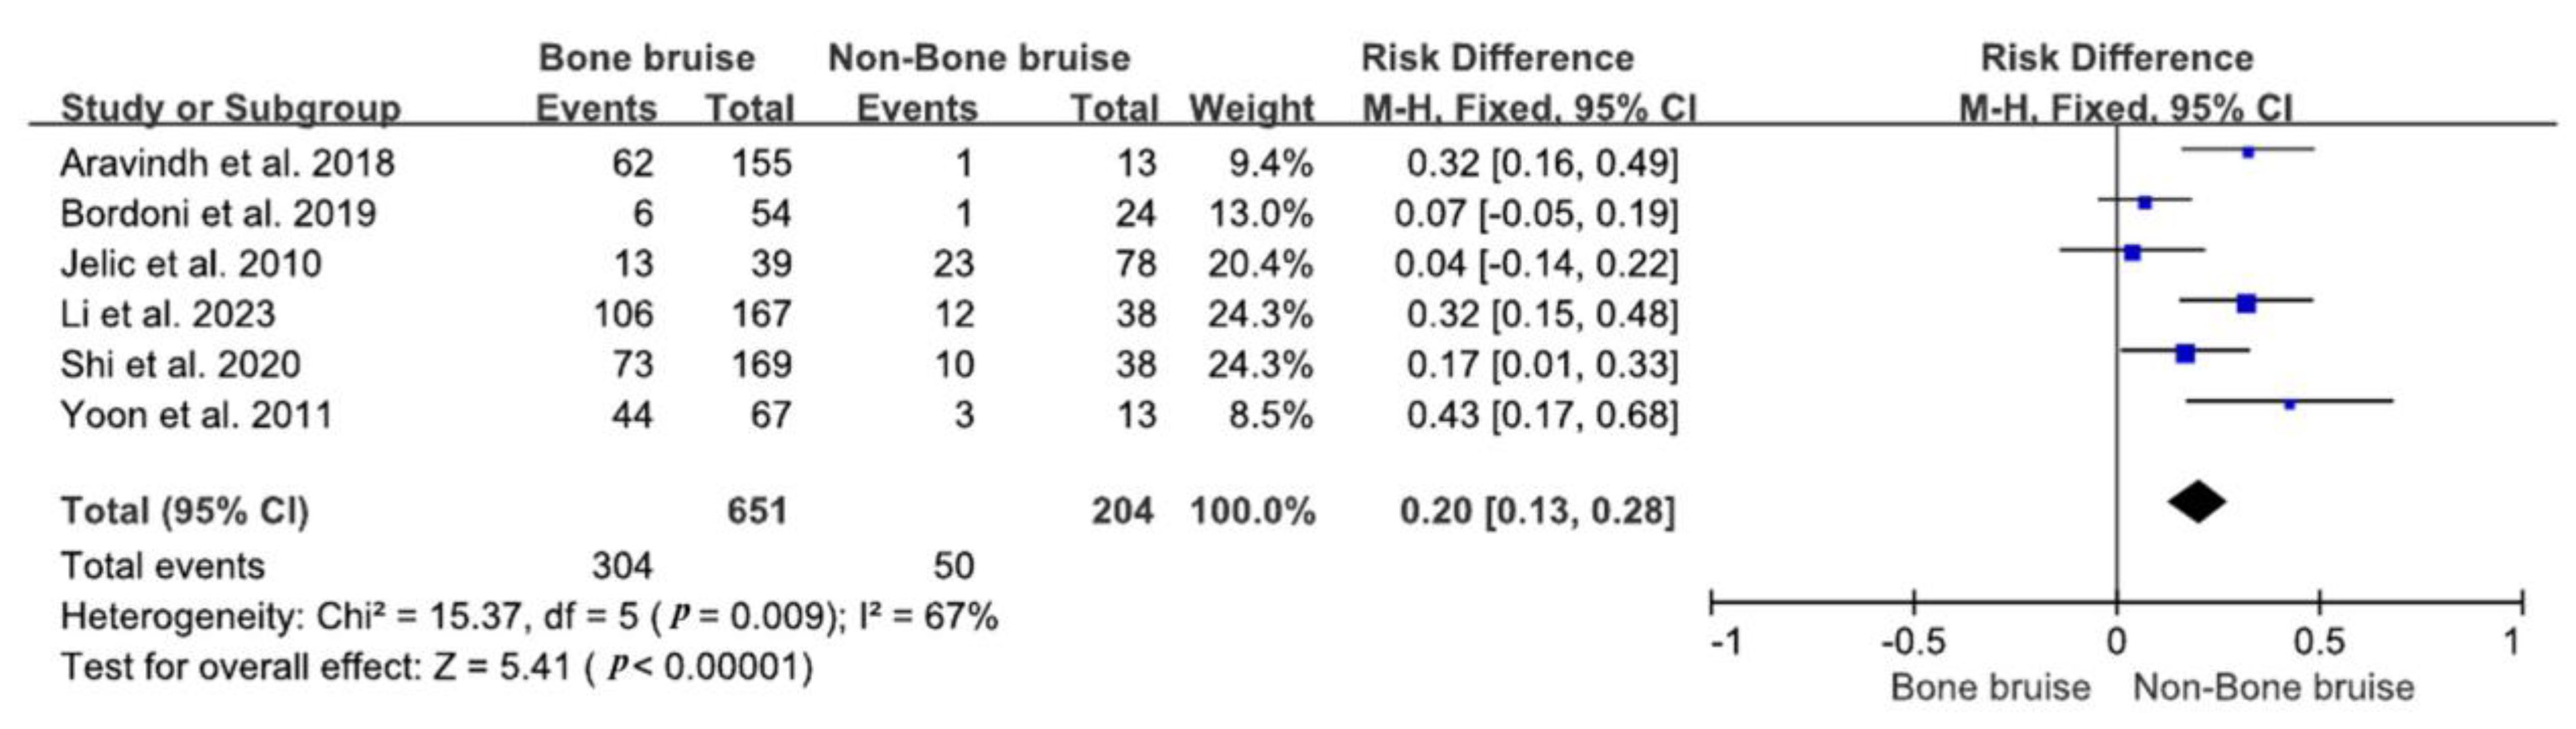Viewport: 2576px width, 729px height.
Task: Click the Heterogeneity statistics line
Action: [529, 617]
